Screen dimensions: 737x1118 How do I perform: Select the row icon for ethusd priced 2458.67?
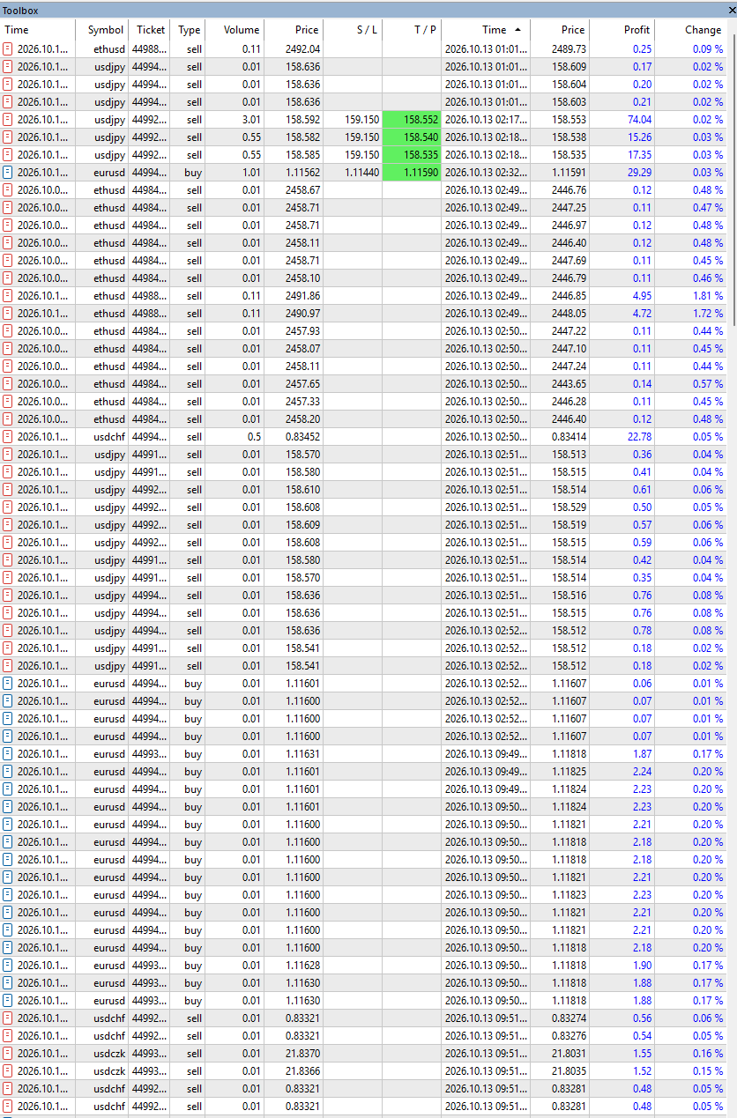(x=8, y=190)
